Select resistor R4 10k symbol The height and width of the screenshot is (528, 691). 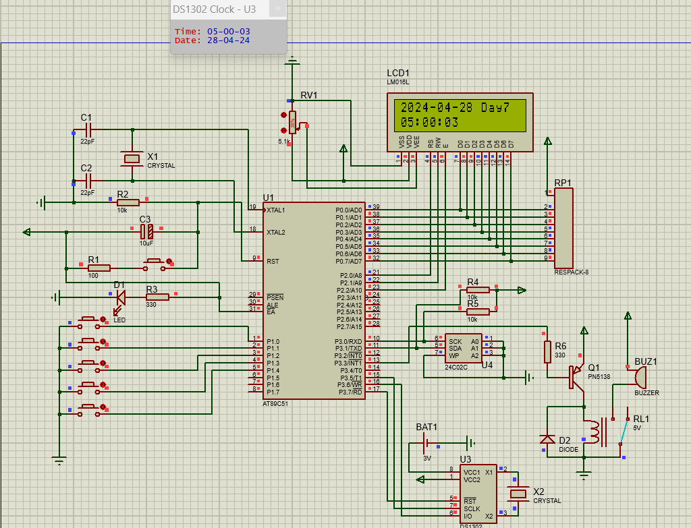point(478,290)
